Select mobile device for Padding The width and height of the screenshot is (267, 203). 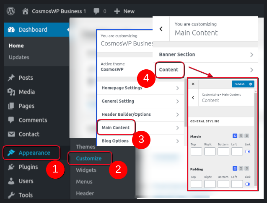(x=247, y=168)
